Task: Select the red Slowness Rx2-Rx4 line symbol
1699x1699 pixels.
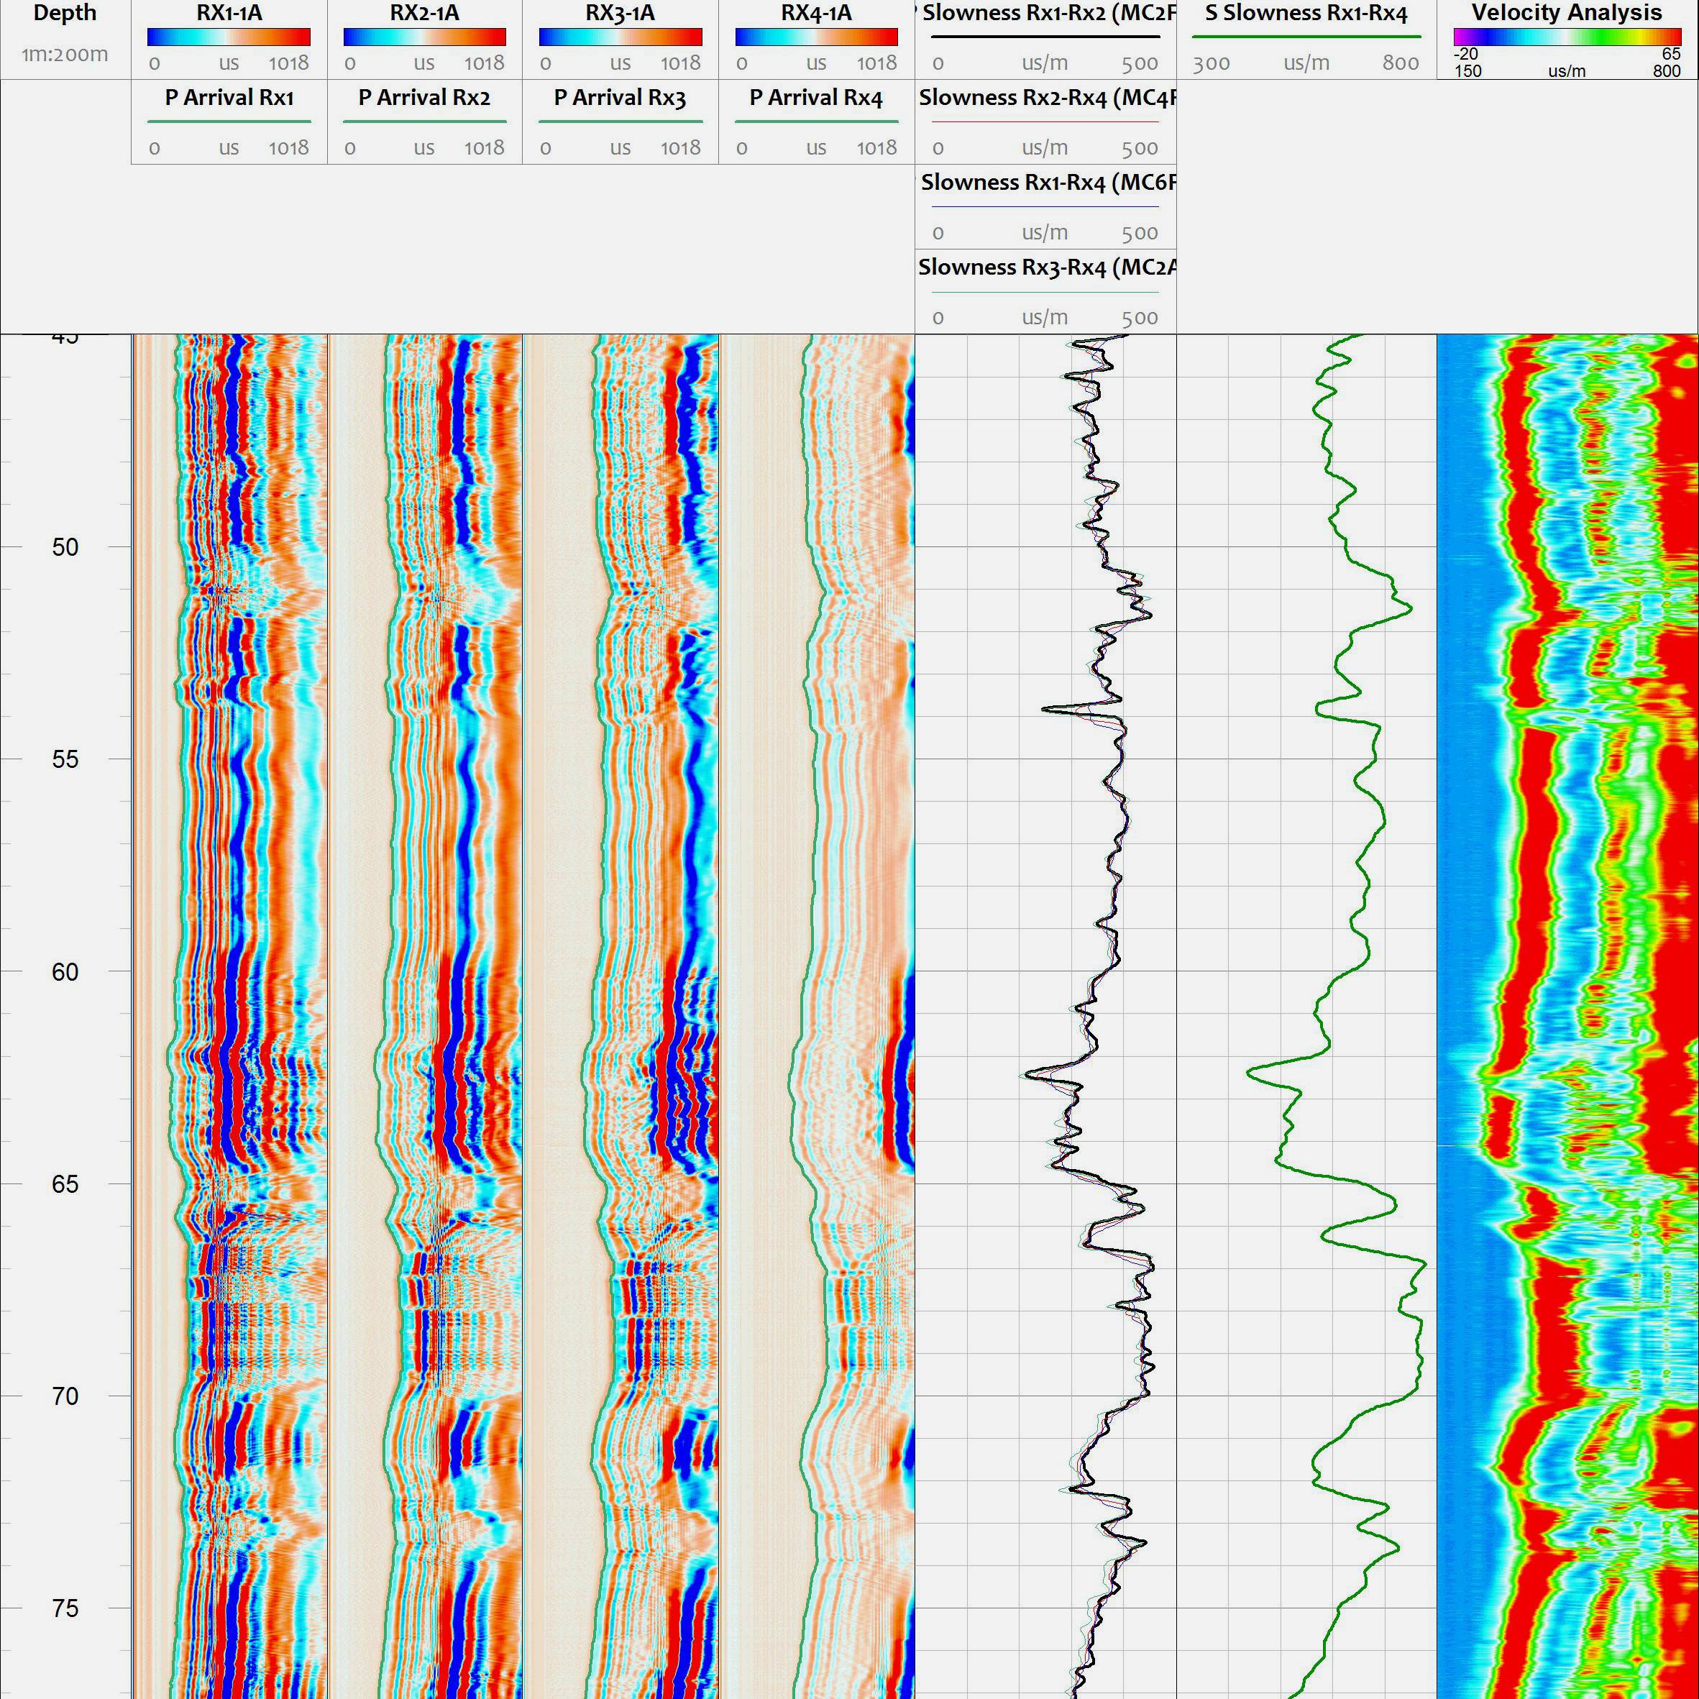Action: (x=1046, y=123)
